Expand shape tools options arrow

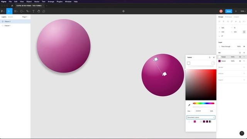tap(24, 11)
